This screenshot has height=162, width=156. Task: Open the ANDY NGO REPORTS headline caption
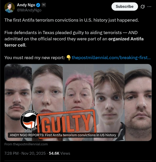point(63,135)
